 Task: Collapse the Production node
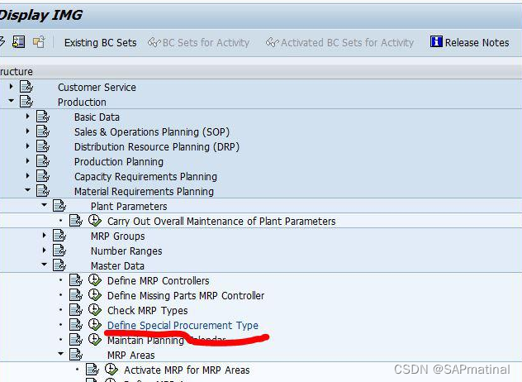[x=12, y=100]
